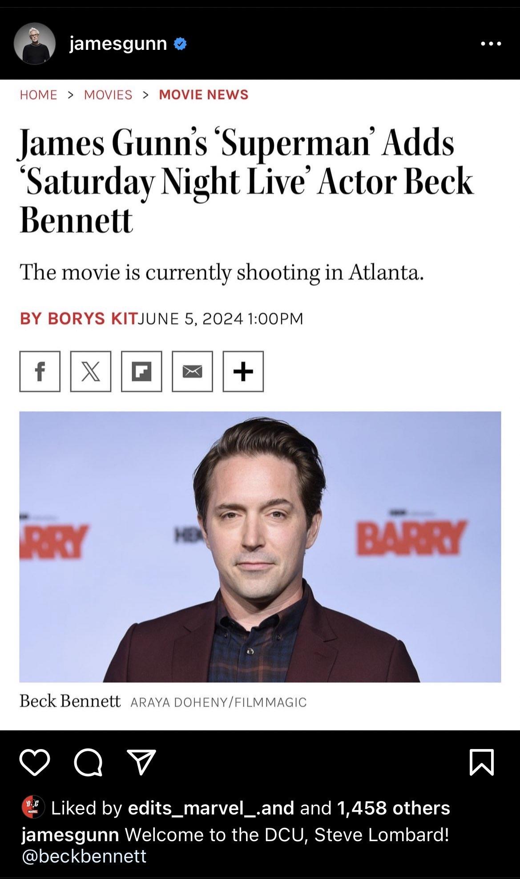The height and width of the screenshot is (879, 520).
Task: View the 1,458 others likes list
Action: coord(393,808)
